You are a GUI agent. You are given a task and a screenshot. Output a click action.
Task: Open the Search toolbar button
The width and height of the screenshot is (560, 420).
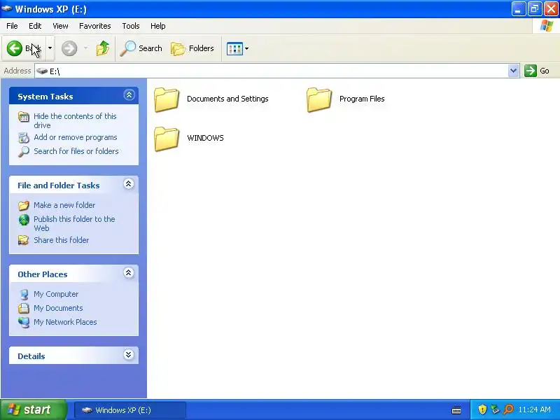tap(141, 48)
